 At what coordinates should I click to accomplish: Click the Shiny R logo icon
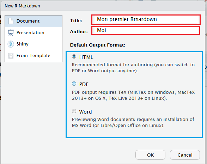coord(11,44)
